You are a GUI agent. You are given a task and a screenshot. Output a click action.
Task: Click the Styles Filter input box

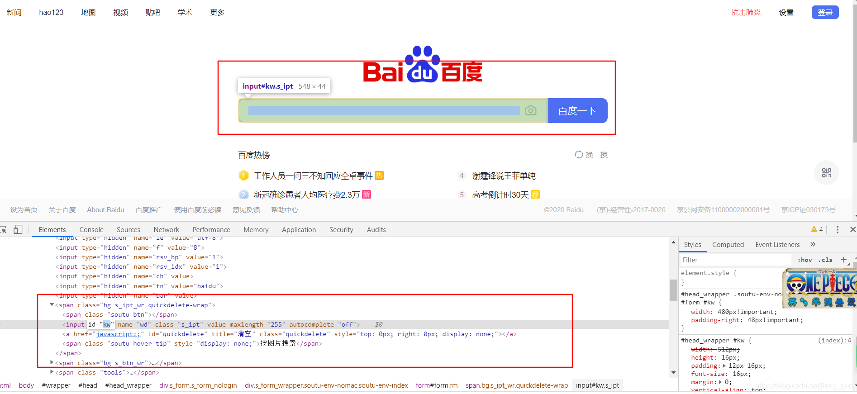(735, 260)
